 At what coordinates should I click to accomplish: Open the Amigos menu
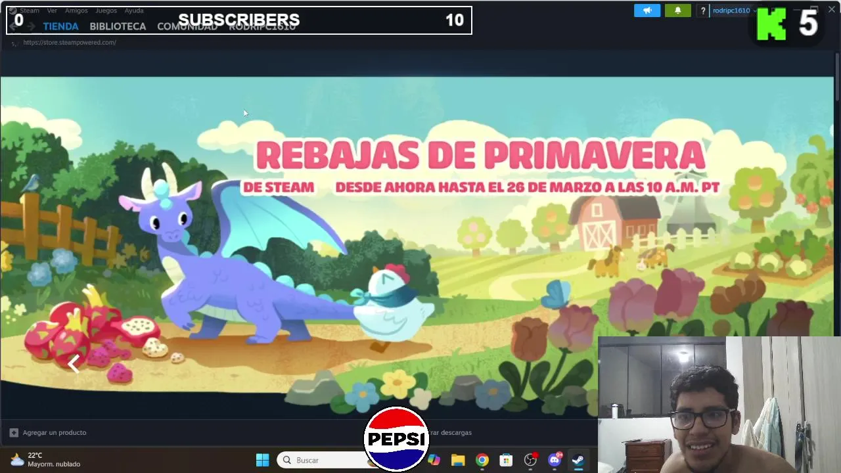[x=76, y=11]
